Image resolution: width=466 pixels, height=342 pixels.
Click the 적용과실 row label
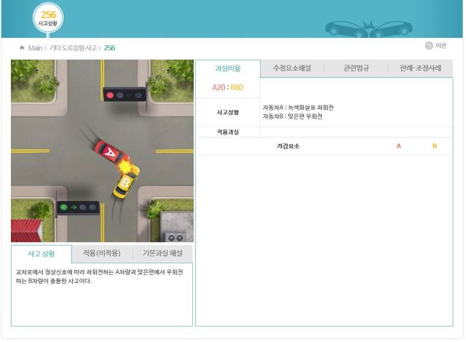click(x=228, y=132)
